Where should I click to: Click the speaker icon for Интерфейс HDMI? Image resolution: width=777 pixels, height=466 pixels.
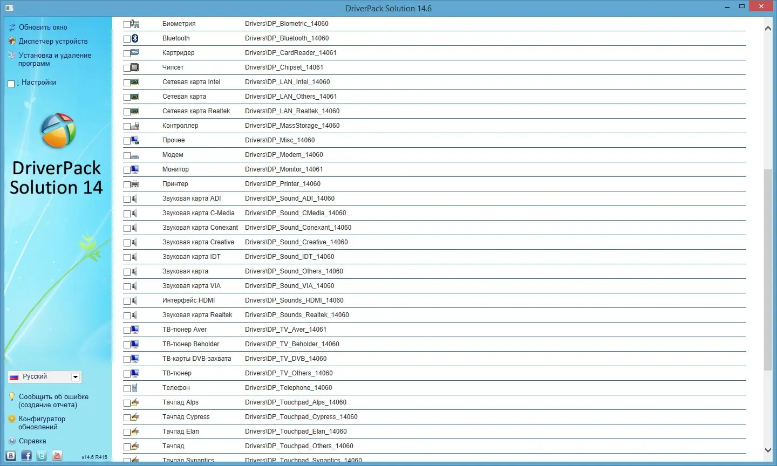(x=135, y=300)
